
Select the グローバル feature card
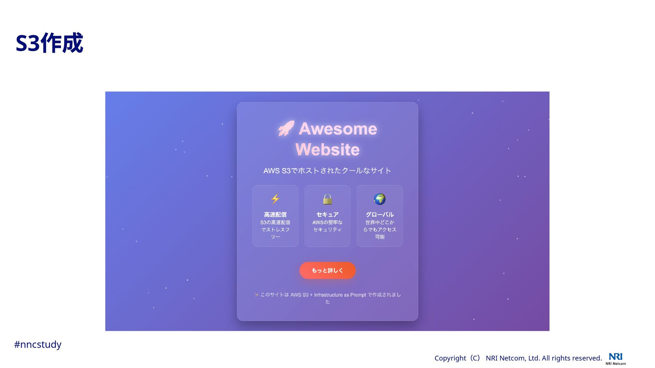(x=380, y=216)
